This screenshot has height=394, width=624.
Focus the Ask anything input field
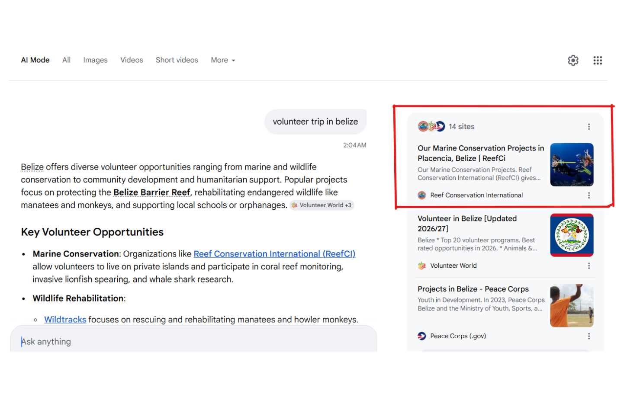click(x=194, y=341)
